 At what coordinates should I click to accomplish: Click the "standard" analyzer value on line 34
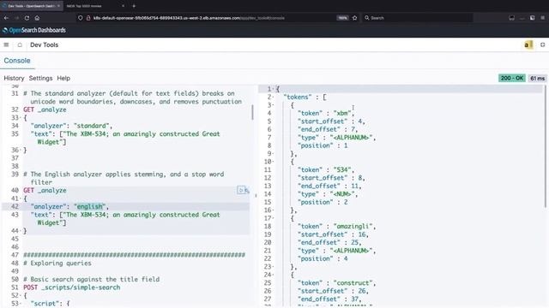[x=91, y=126]
